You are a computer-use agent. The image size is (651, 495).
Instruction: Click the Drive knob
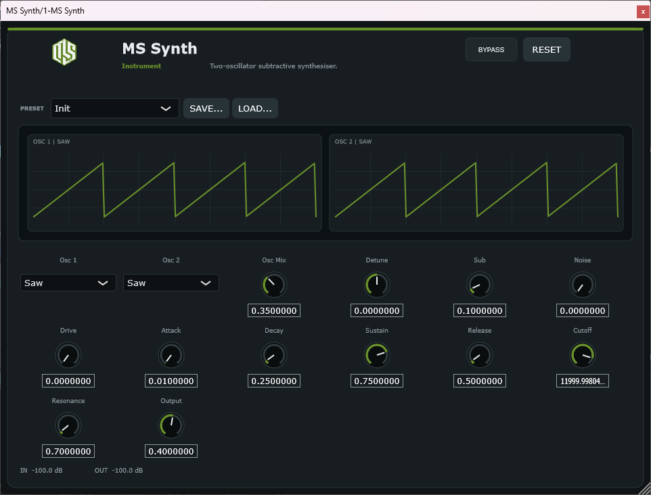click(68, 355)
